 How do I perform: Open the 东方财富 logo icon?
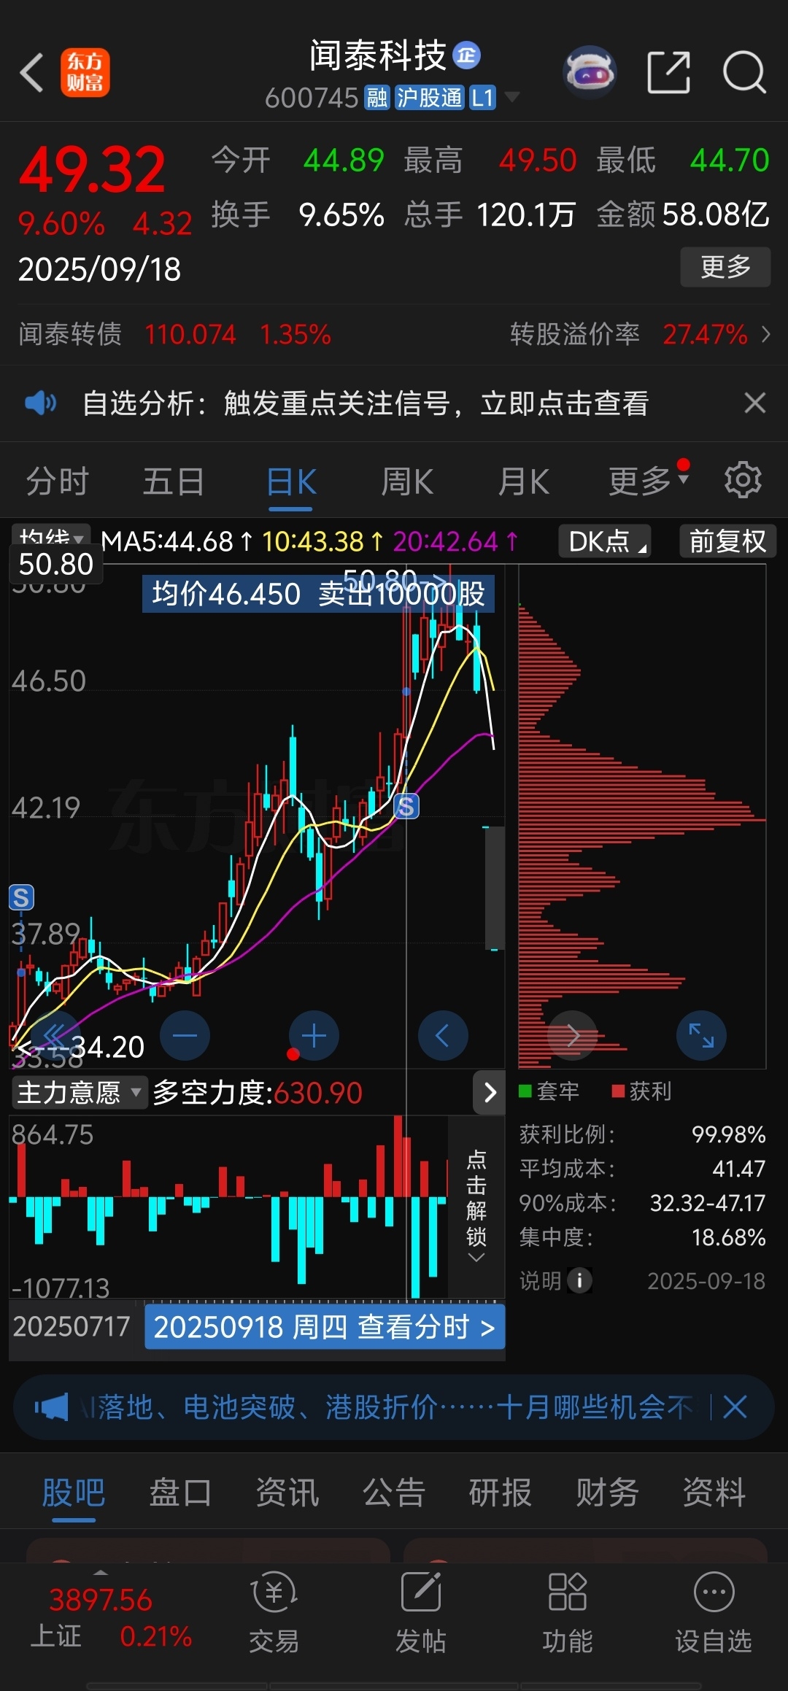[85, 73]
